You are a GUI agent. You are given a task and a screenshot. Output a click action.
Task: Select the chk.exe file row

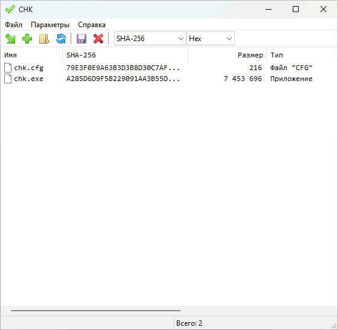click(x=169, y=79)
